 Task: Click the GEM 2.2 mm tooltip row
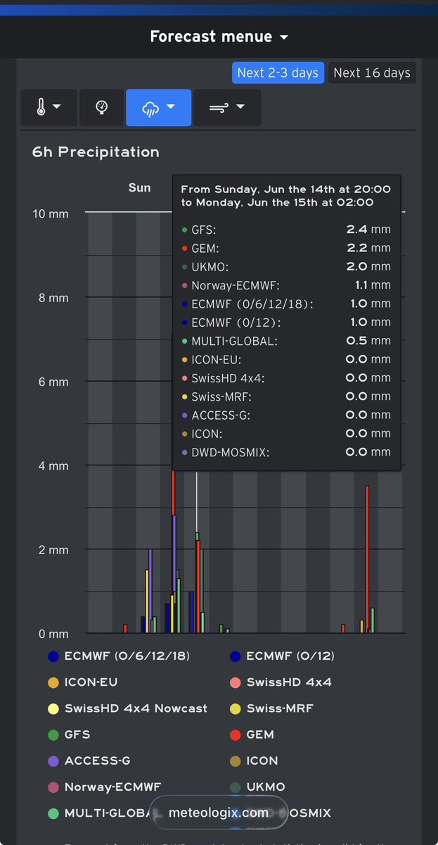pyautogui.click(x=286, y=248)
